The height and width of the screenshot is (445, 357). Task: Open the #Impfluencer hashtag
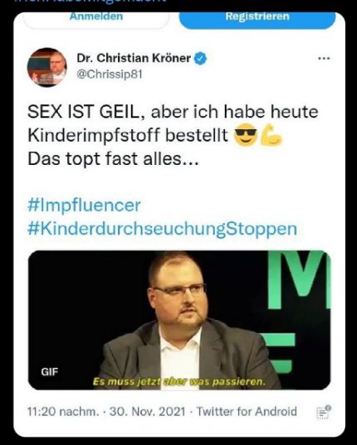click(84, 206)
